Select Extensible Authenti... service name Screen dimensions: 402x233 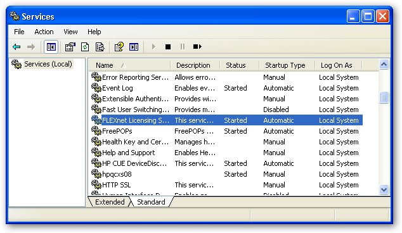coord(135,99)
